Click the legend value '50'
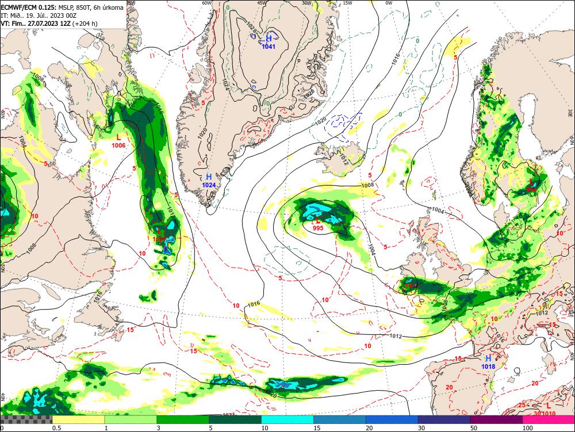575x432 pixels. pos(474,428)
